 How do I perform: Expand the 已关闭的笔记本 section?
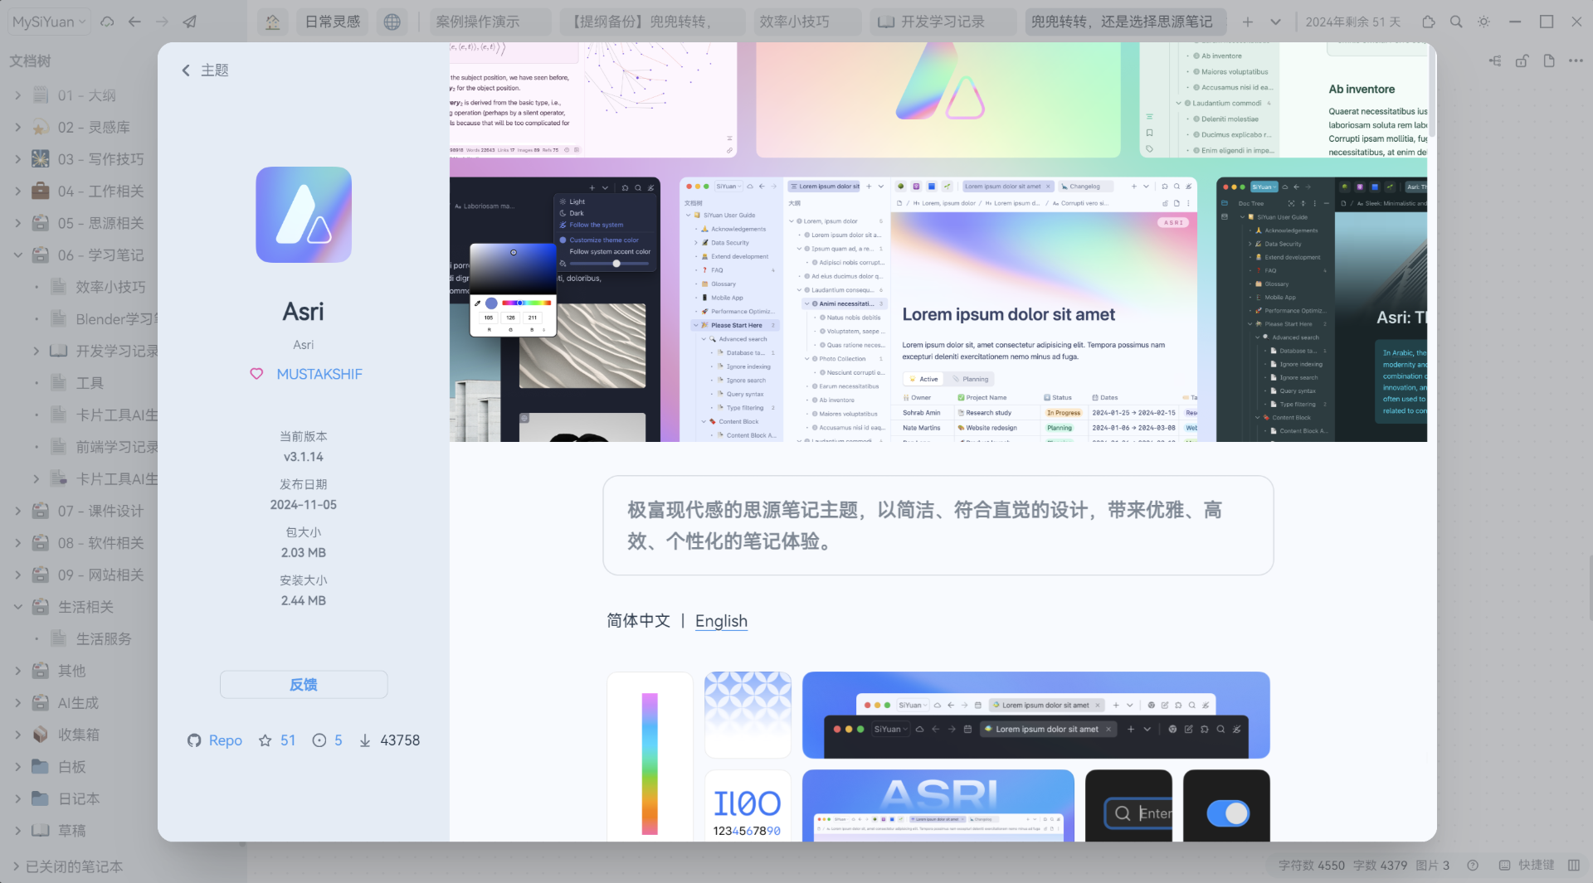pyautogui.click(x=15, y=866)
